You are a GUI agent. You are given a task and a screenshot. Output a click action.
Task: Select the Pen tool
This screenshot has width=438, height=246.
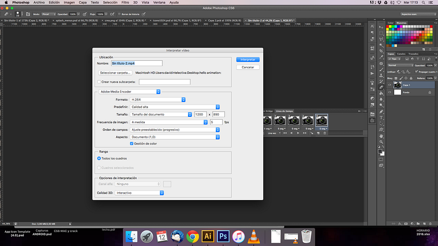[381, 112]
